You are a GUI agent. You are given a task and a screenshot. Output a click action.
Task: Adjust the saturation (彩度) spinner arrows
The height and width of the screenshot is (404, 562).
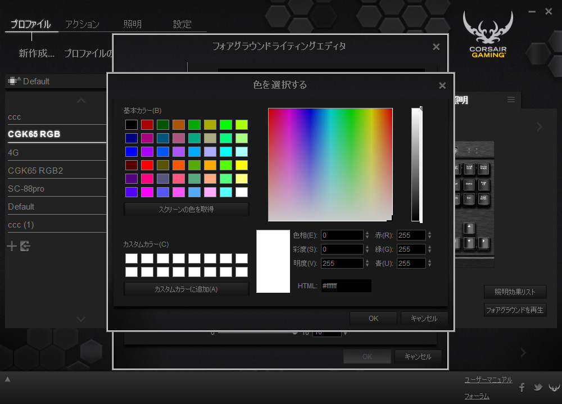[x=367, y=249]
